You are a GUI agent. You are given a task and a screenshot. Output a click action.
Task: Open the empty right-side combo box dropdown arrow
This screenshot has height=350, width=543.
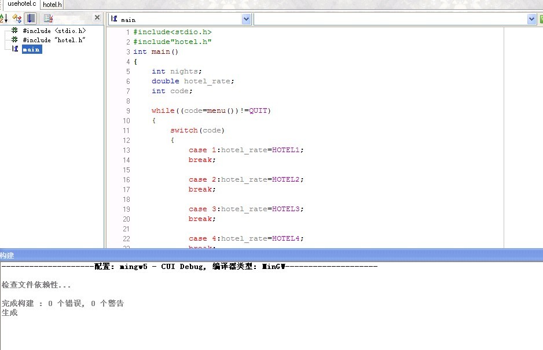(x=531, y=19)
